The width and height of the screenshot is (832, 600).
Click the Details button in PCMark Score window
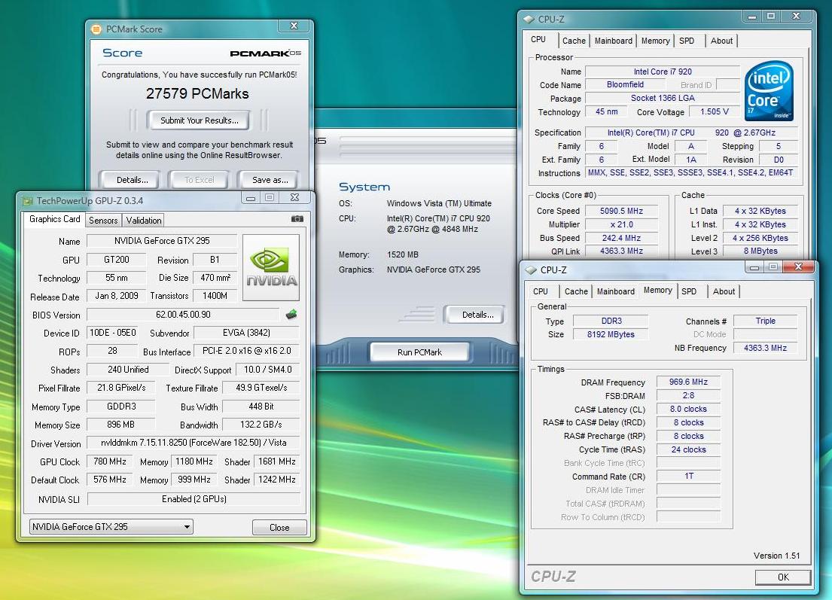coord(132,180)
